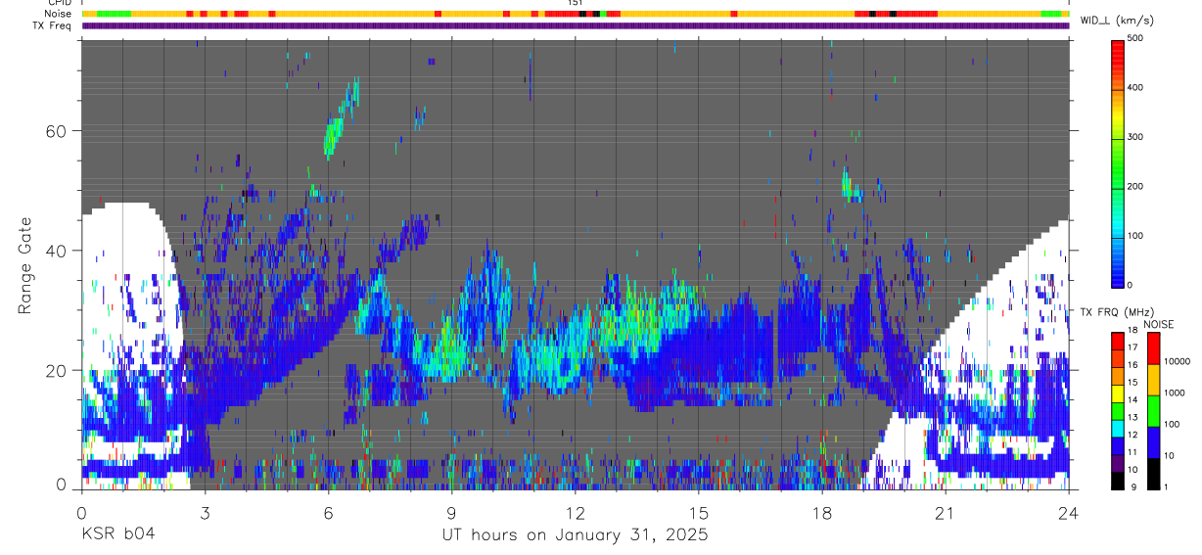Image resolution: width=1202 pixels, height=555 pixels.
Task: Click the 'NOISE' legend title
Action: tap(1159, 324)
